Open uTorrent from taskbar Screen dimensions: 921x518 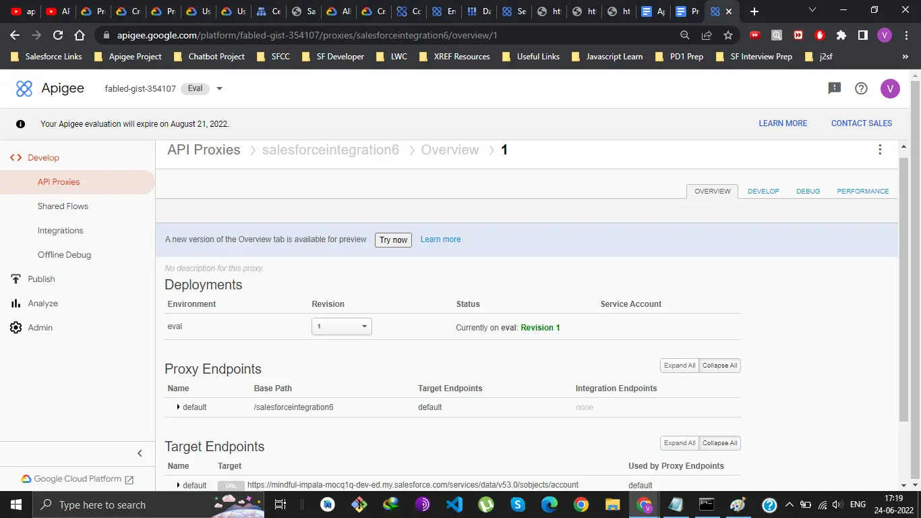(x=486, y=505)
